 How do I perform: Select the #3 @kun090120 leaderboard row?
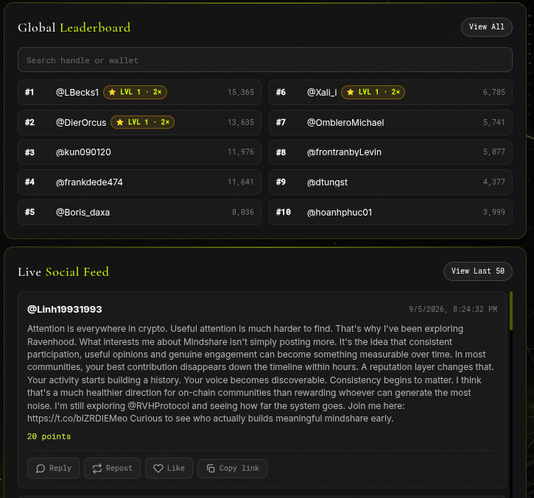click(x=140, y=152)
